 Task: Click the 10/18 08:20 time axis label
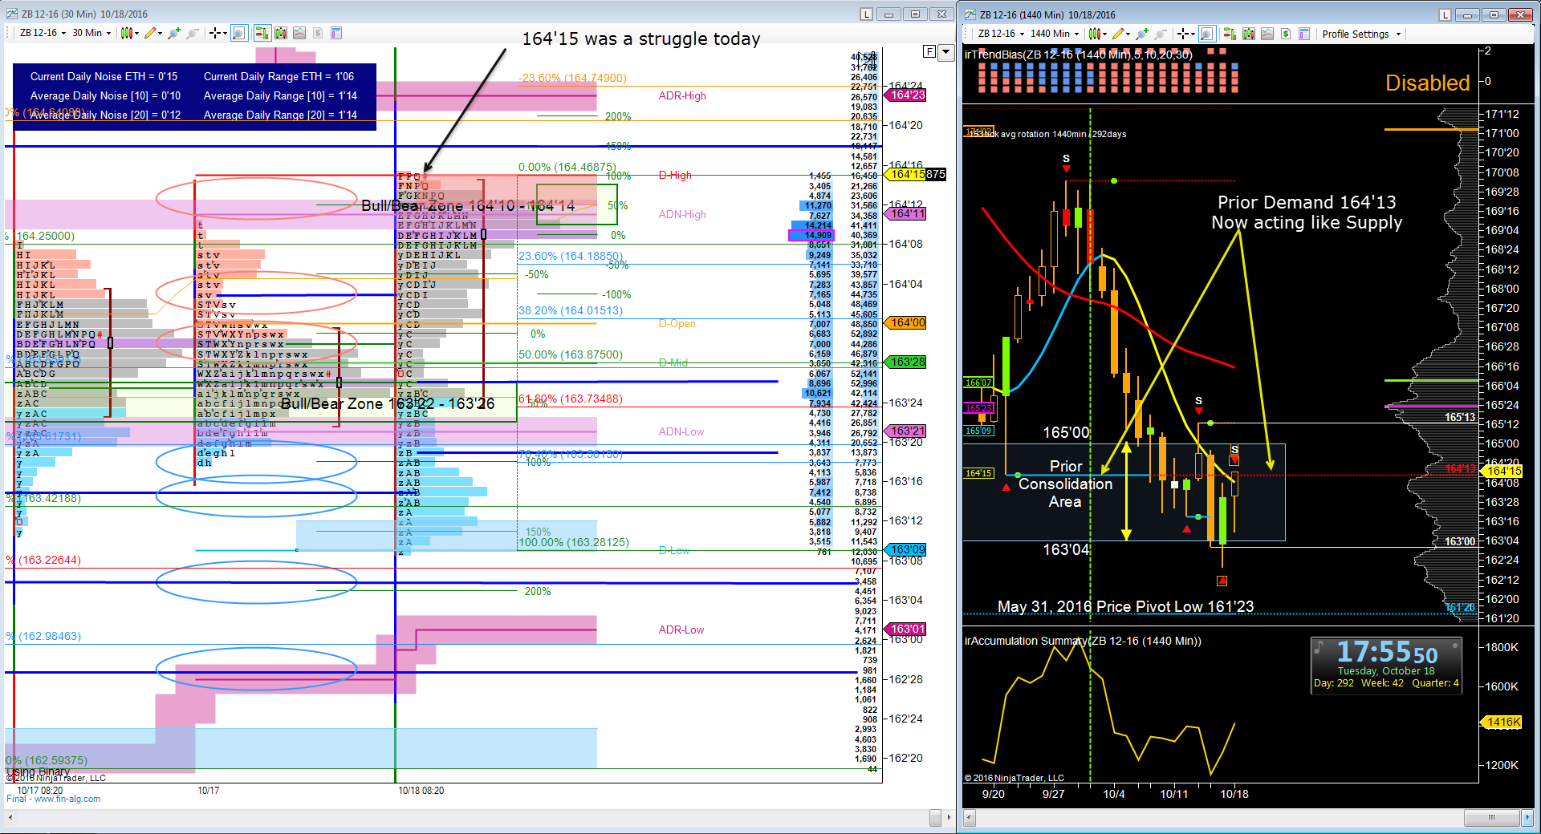pos(421,791)
